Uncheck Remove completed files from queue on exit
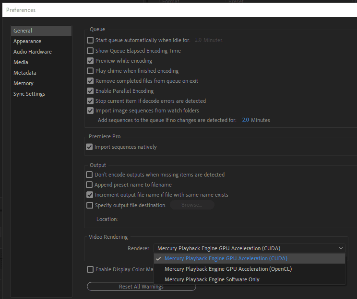The height and width of the screenshot is (299, 357). (90, 81)
